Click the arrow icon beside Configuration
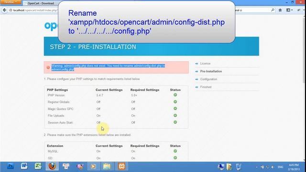The image size is (306, 172). 197,79
